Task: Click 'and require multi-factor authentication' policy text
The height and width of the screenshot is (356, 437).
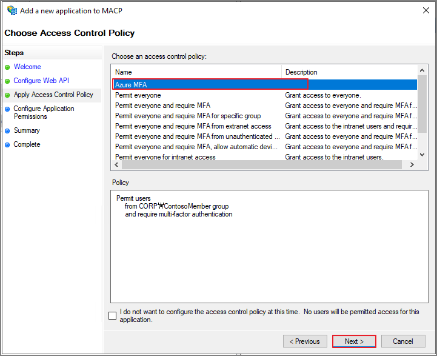Action: (x=179, y=214)
